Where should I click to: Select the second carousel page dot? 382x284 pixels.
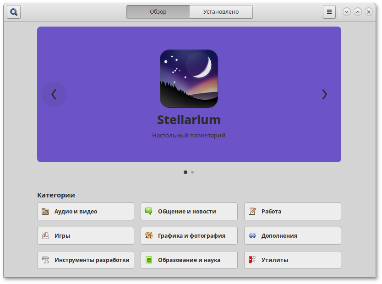(192, 172)
